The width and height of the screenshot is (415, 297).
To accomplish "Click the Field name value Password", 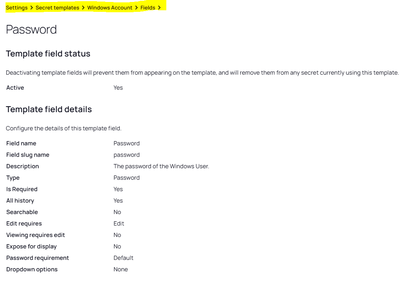I will pos(127,143).
